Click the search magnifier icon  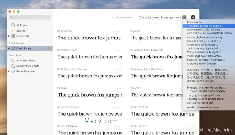11,17
